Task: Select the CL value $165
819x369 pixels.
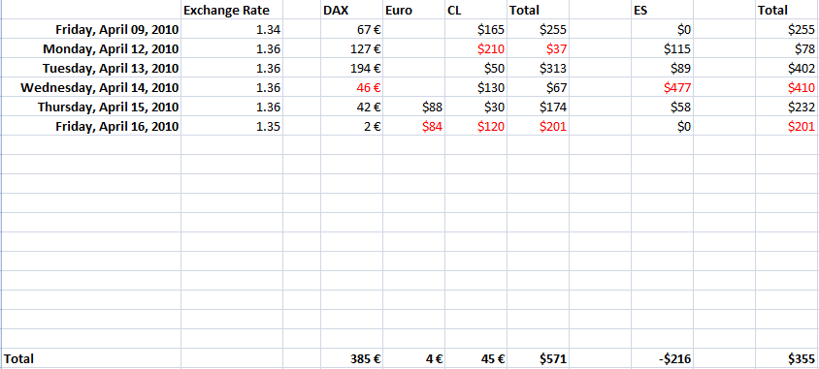Action: click(475, 29)
